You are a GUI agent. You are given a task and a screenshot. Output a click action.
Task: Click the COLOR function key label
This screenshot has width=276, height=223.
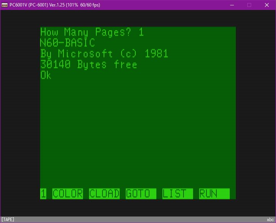pos(68,194)
